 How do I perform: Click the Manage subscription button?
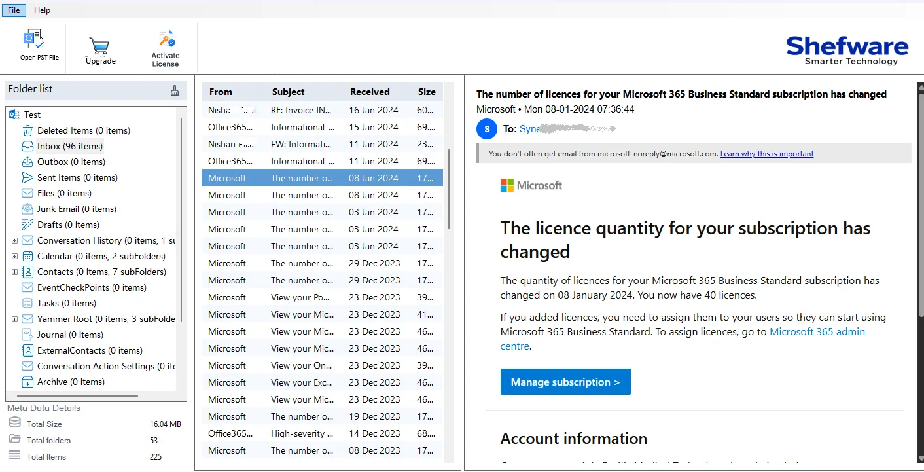(x=565, y=382)
